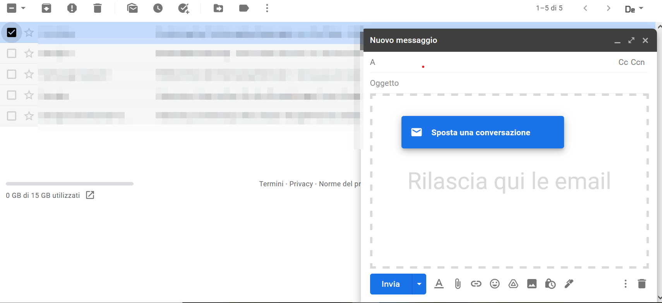Image resolution: width=662 pixels, height=303 pixels.
Task: Star the first email in the list
Action: tap(29, 32)
